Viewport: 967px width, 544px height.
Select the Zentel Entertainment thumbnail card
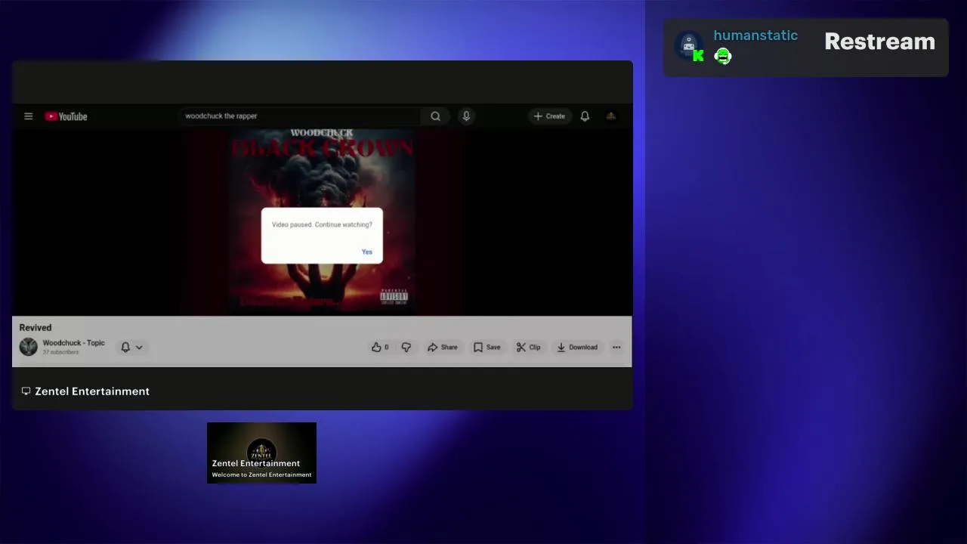[261, 453]
